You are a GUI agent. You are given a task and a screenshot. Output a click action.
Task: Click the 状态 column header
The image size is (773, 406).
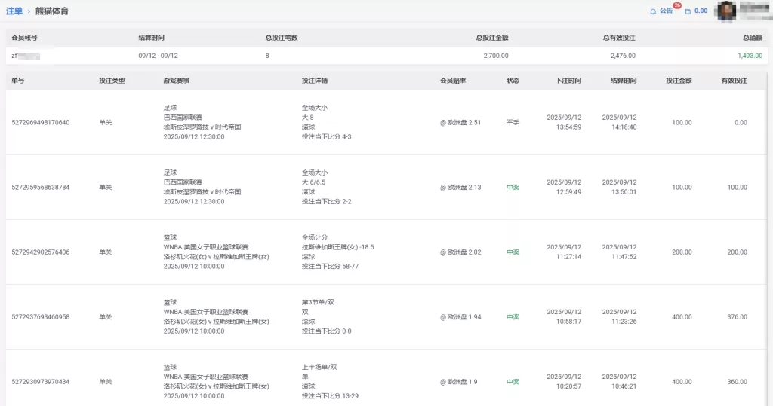coord(513,80)
